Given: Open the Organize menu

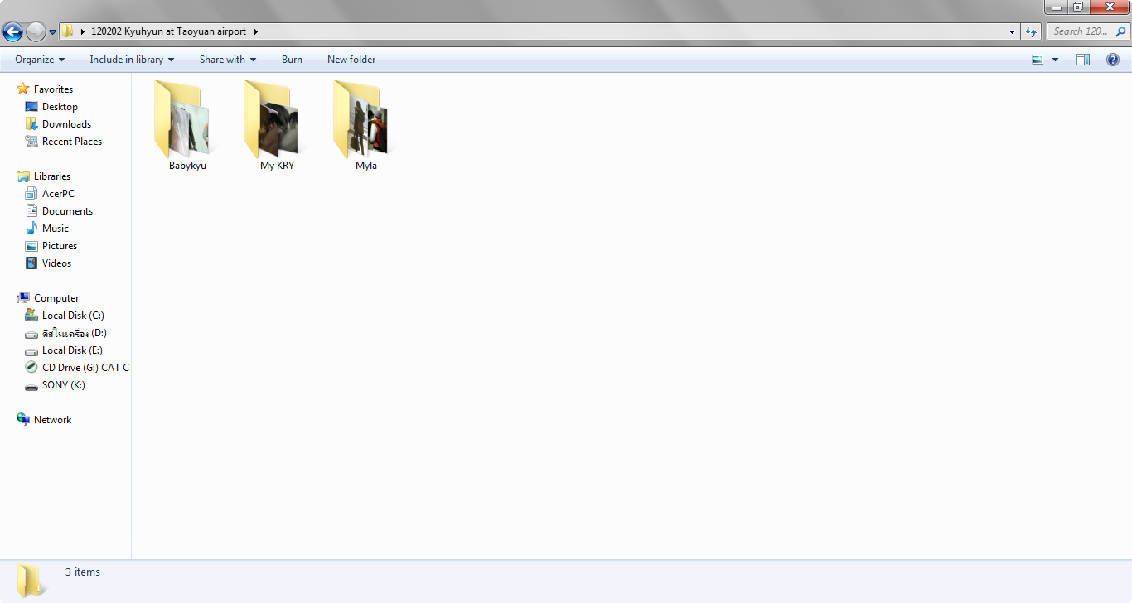Looking at the screenshot, I should 40,60.
